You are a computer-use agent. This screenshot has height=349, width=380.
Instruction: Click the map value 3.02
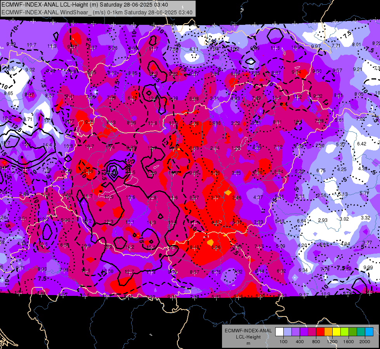(344, 219)
